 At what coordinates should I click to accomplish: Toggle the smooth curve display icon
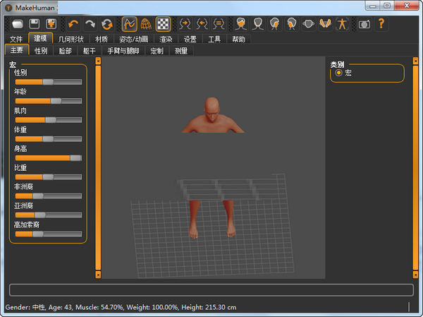(x=129, y=24)
